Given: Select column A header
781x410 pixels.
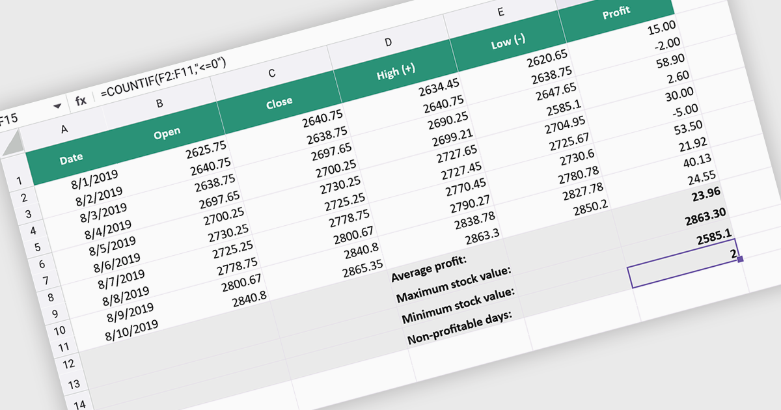Looking at the screenshot, I should 64,129.
